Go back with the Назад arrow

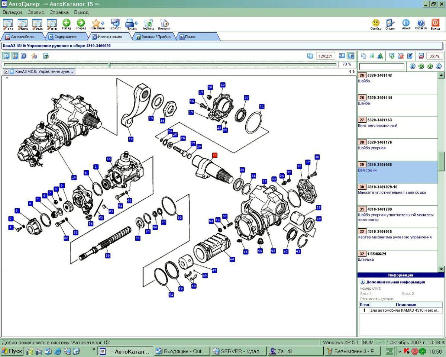pyautogui.click(x=67, y=25)
